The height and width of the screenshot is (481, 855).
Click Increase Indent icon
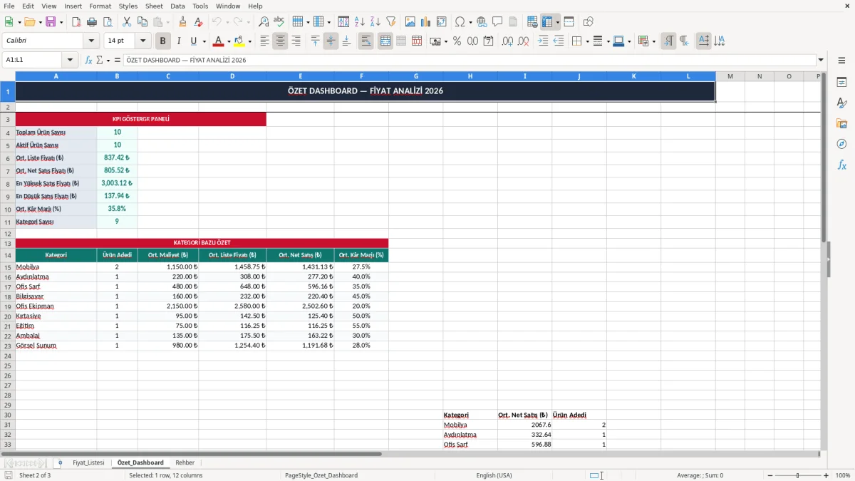[543, 41]
